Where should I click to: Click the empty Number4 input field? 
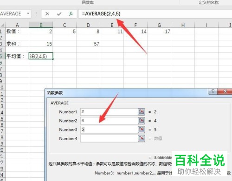(109, 138)
